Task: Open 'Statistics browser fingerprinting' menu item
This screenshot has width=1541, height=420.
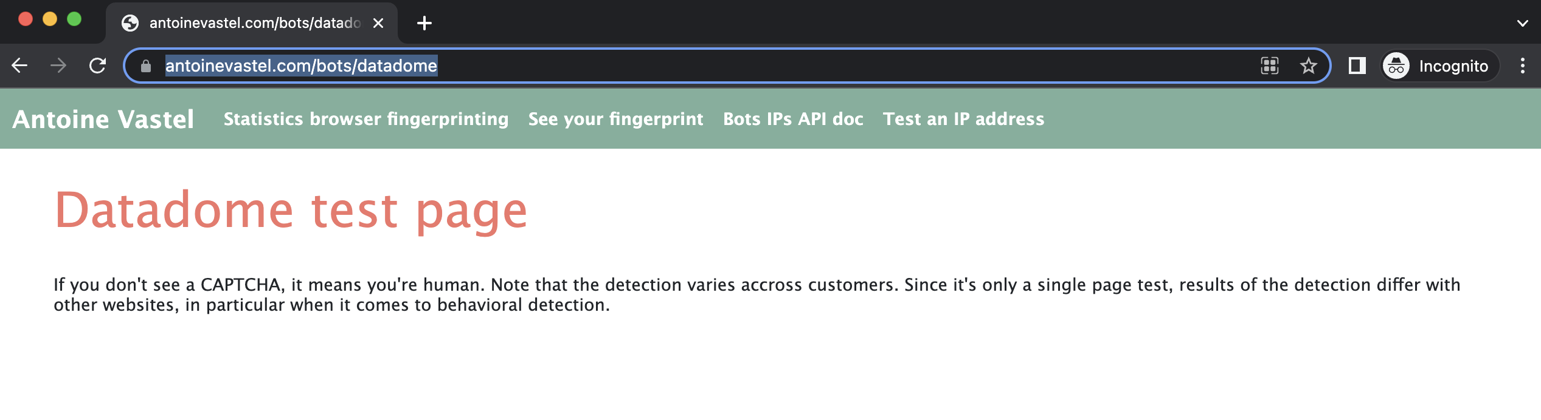Action: click(366, 119)
